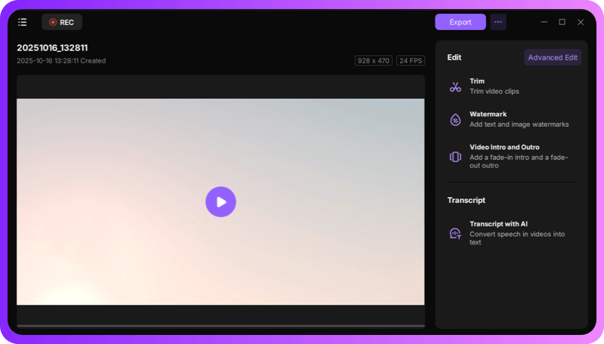Click the Video Intro and Outro icon
Viewport: 604px width, 344px height.
pyautogui.click(x=455, y=157)
